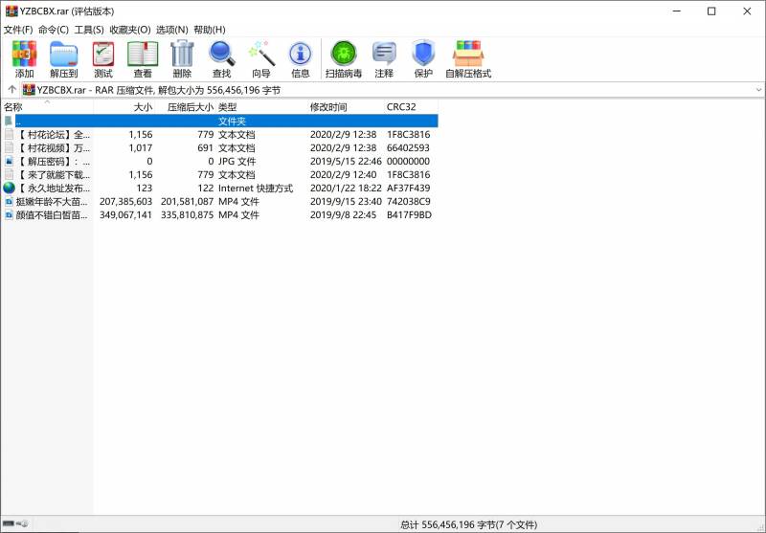
Task: Show archive 信息 (Info) icon
Action: coord(301,55)
